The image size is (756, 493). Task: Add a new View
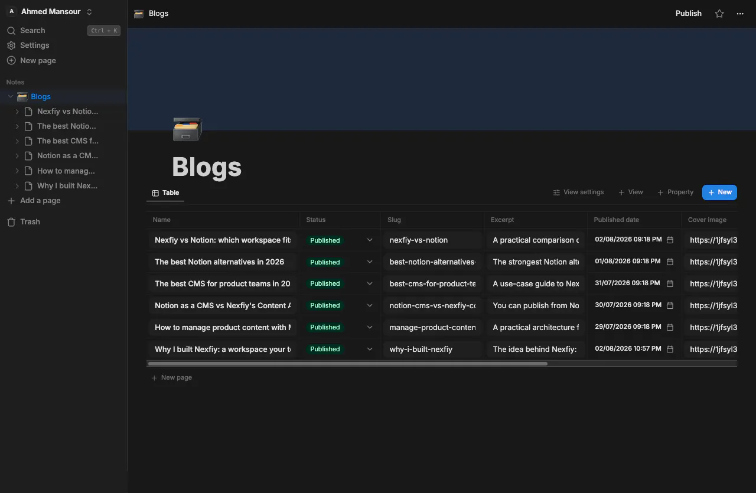pyautogui.click(x=631, y=192)
